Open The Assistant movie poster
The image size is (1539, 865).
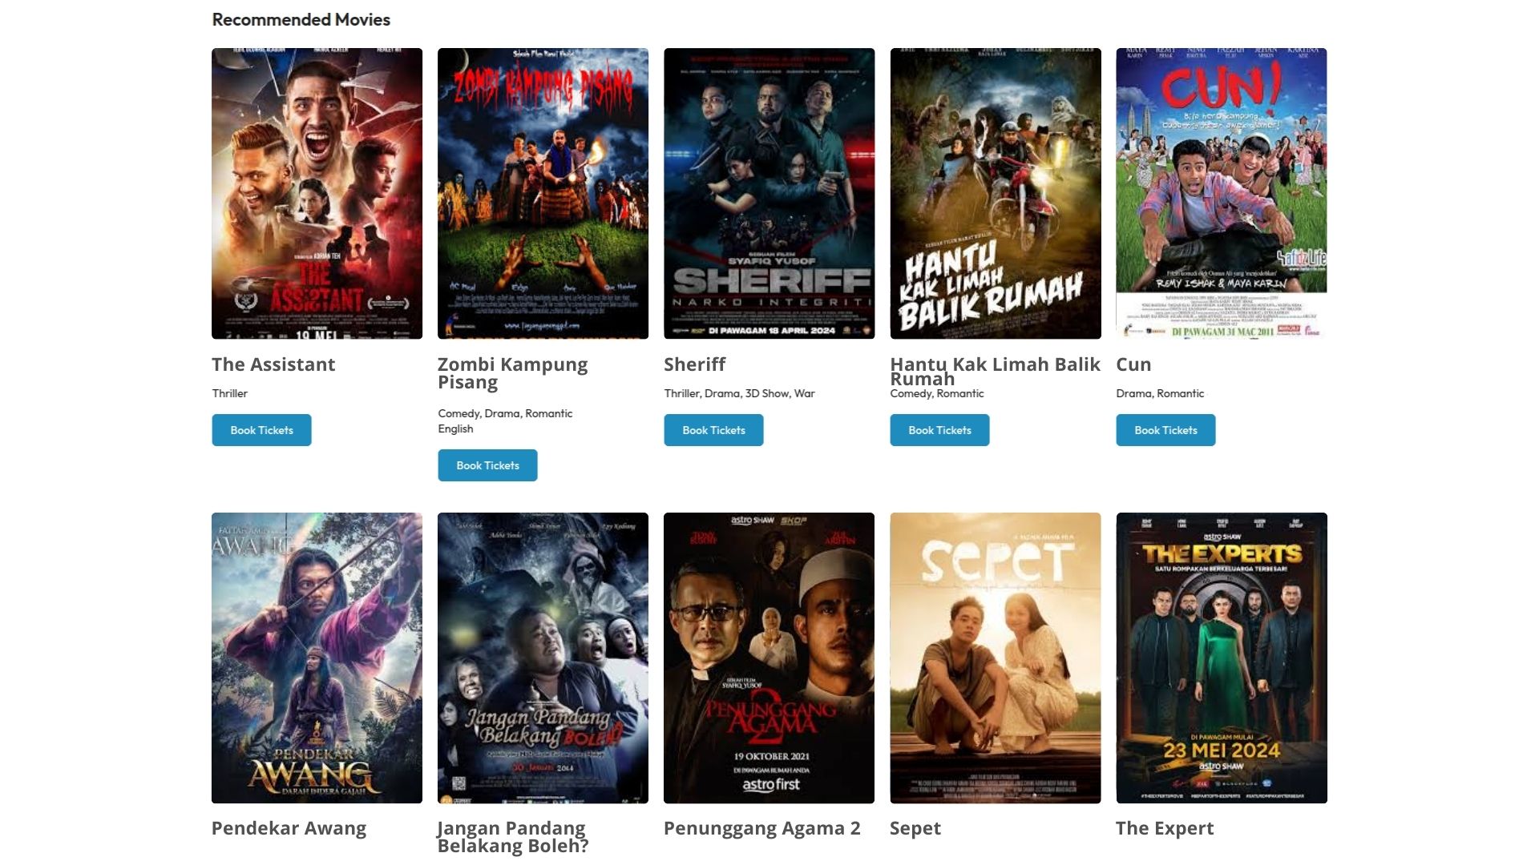(x=317, y=193)
